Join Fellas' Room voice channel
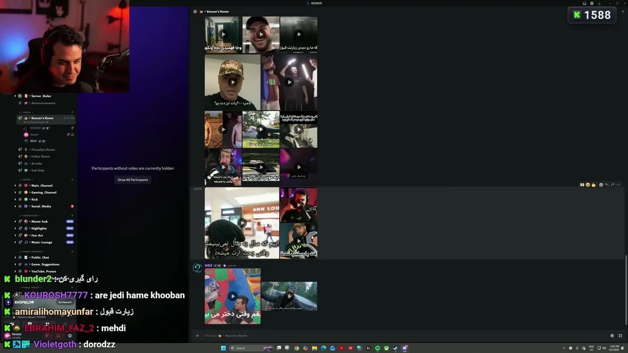 coord(40,156)
